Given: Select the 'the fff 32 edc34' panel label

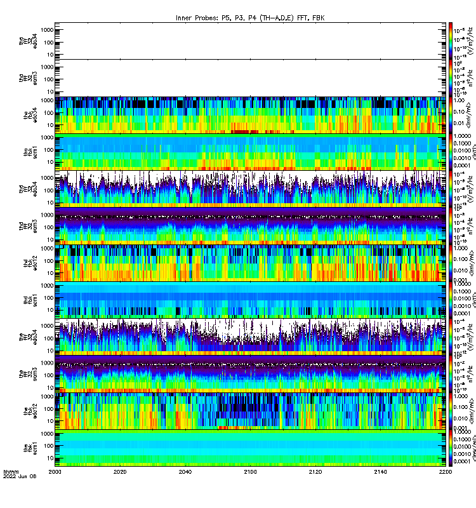Looking at the screenshot, I should 28,337.
